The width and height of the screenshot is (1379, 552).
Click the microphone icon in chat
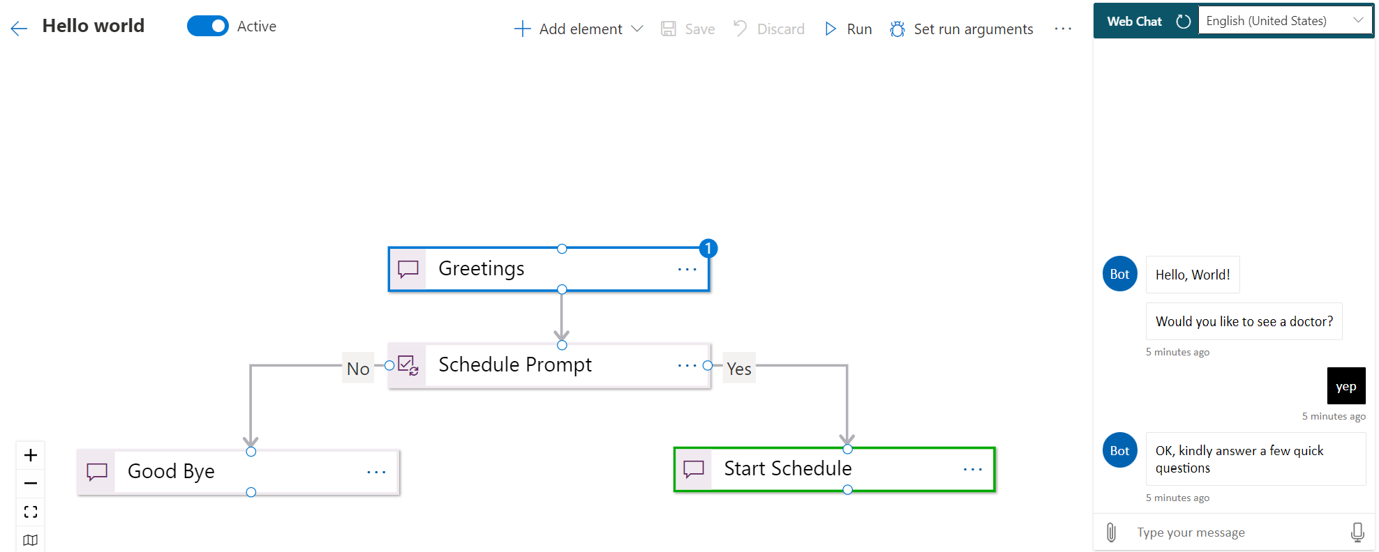1357,532
